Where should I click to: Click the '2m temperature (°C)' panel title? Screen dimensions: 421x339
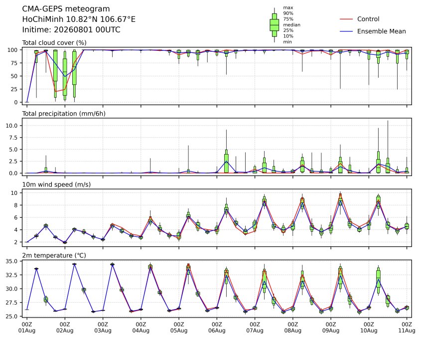tap(54, 255)
